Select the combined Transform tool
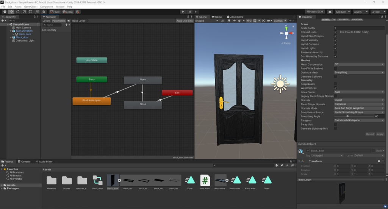388x209 pixels. [x=37, y=12]
